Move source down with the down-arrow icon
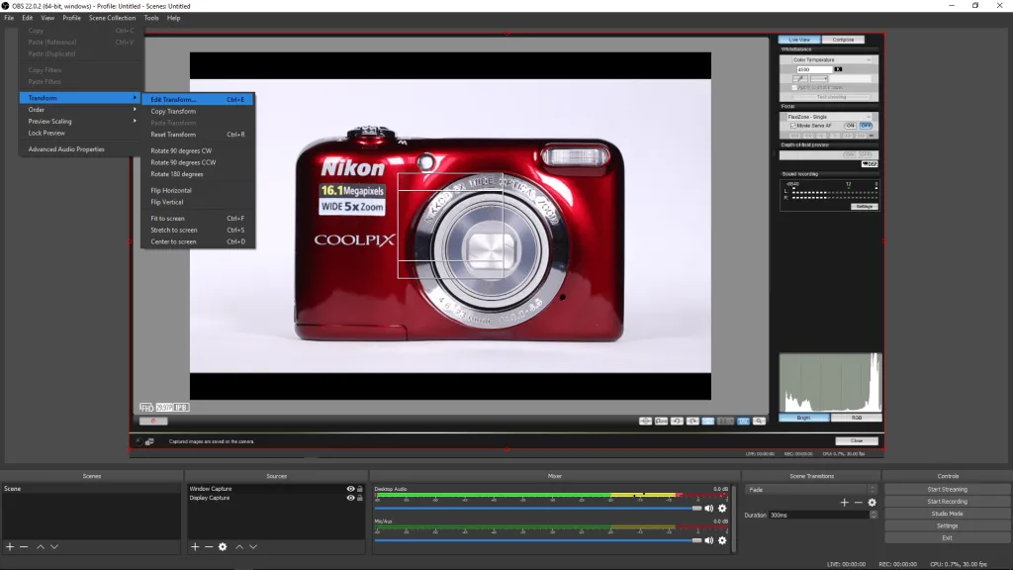Screen dimensions: 1013x570 tap(253, 546)
